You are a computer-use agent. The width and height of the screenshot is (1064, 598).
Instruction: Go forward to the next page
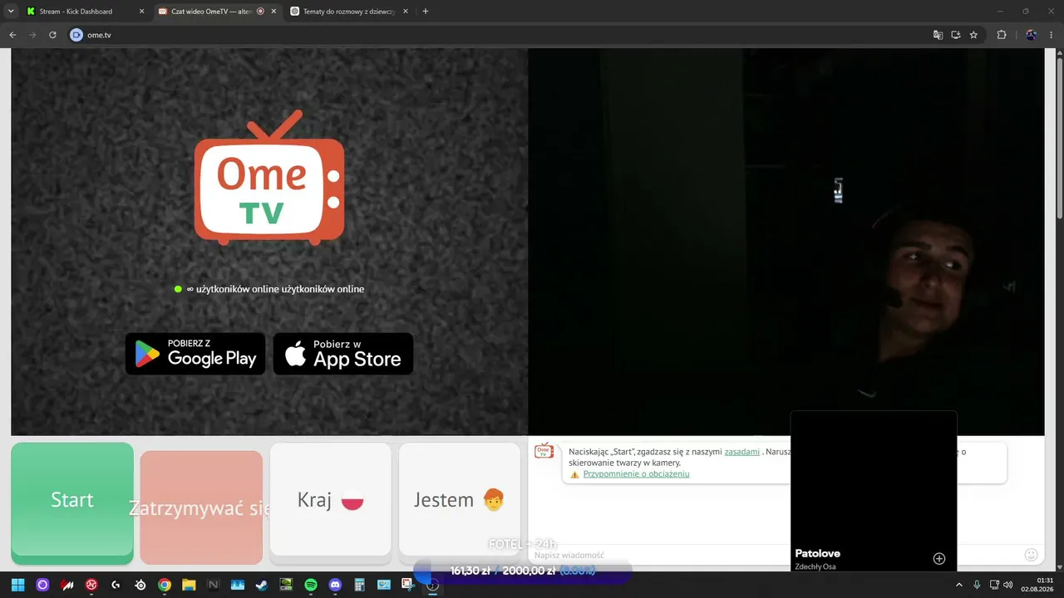tap(32, 35)
